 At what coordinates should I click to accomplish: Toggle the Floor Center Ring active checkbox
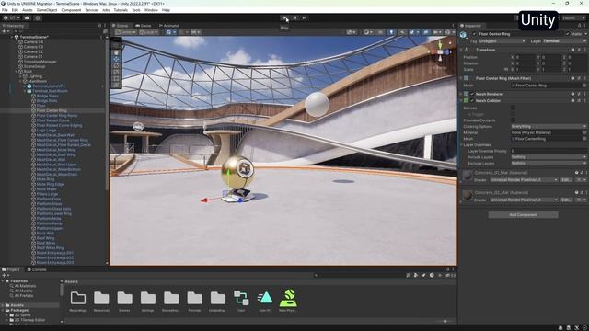pos(474,34)
